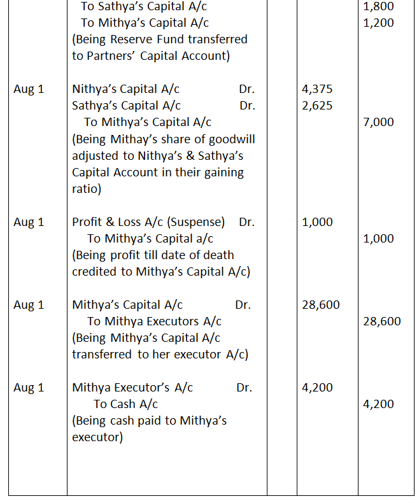Select the 4,200 credit amount
Screen dimensions: 419x501
[x=378, y=404]
